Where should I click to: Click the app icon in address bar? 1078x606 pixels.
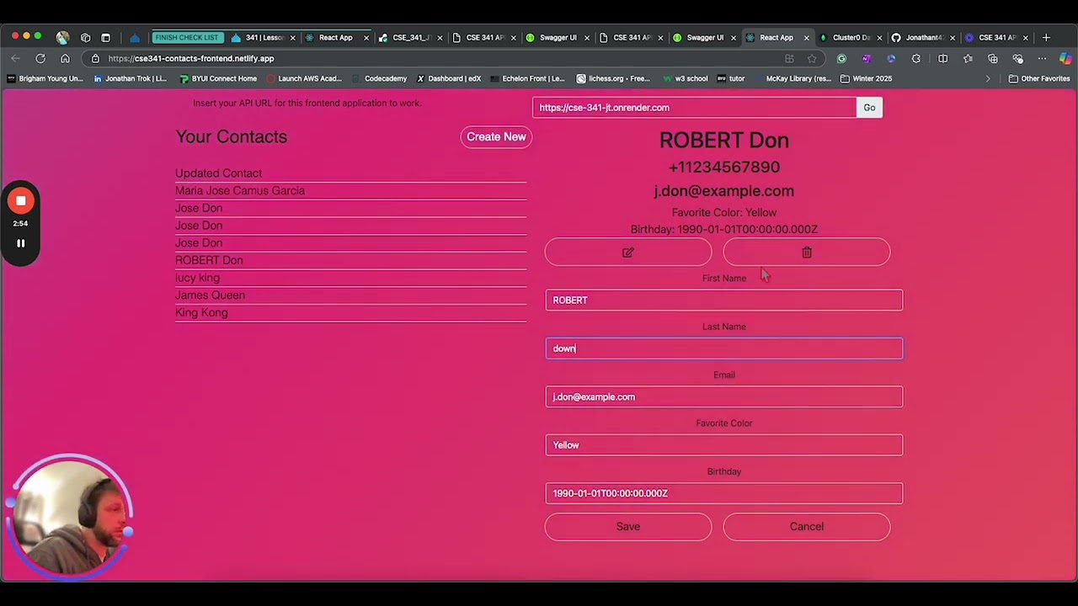pyautogui.click(x=789, y=58)
